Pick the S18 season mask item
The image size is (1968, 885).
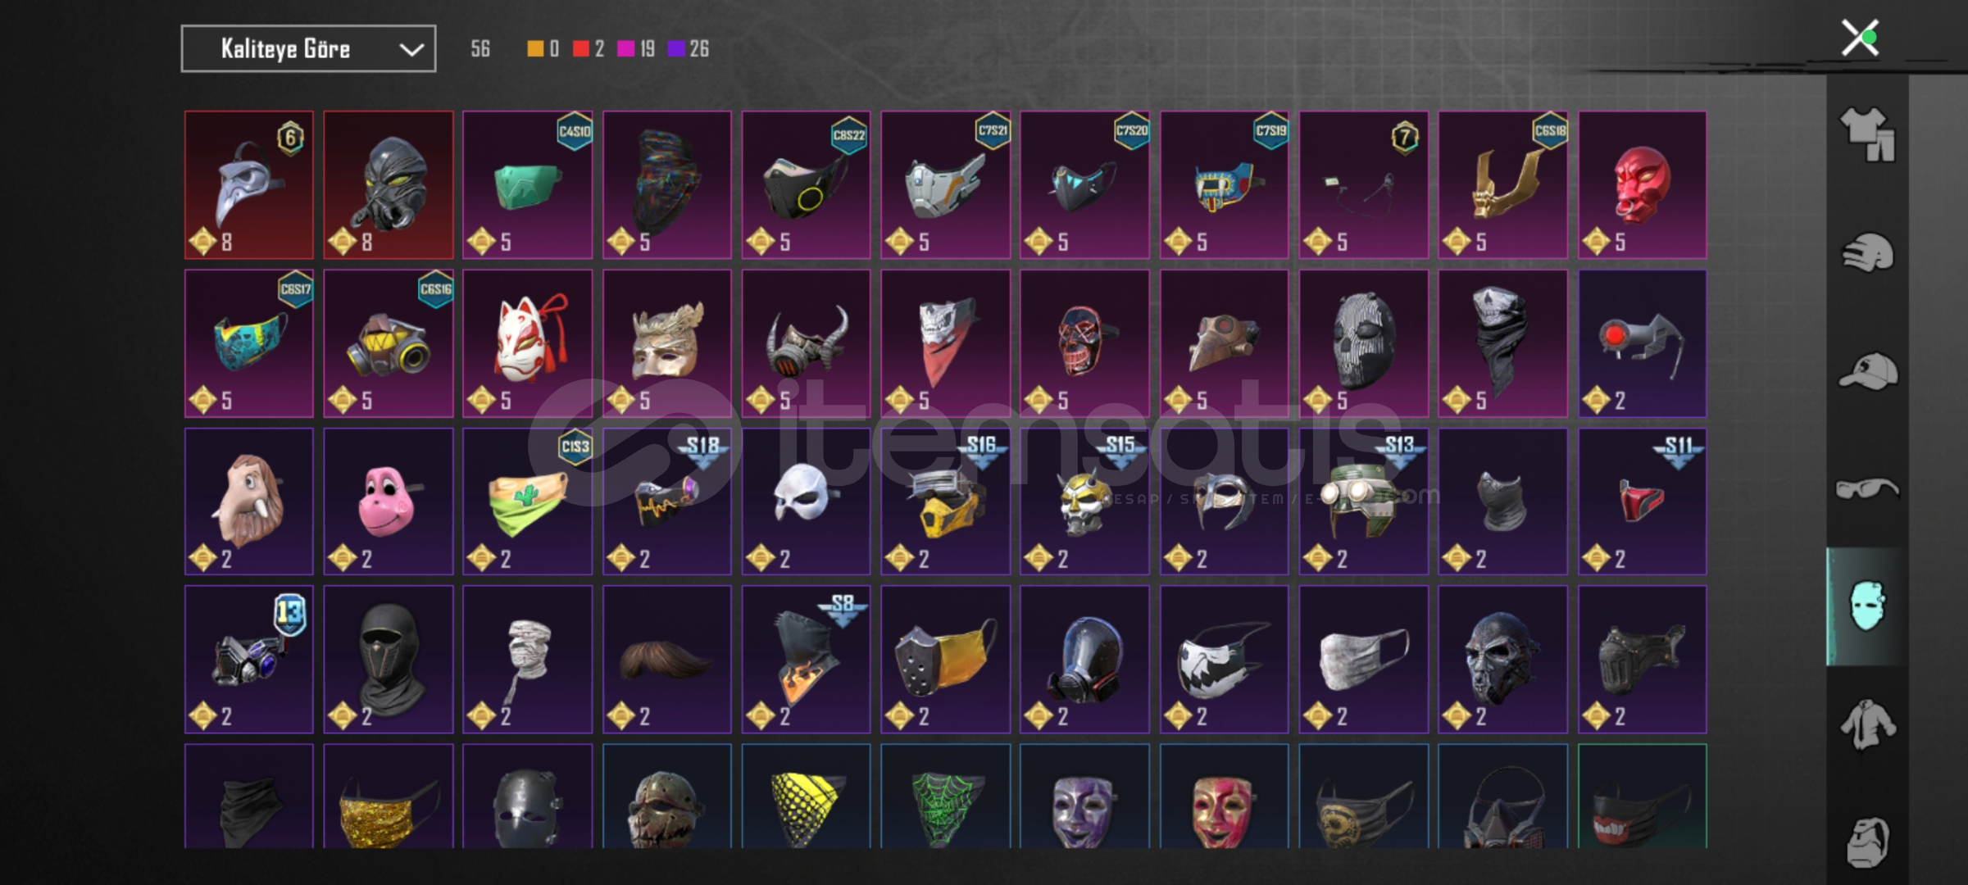[667, 501]
